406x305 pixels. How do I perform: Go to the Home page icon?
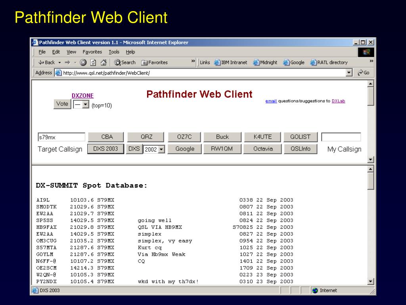pyautogui.click(x=103, y=62)
